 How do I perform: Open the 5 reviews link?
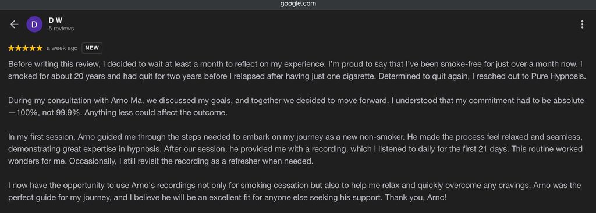point(61,29)
